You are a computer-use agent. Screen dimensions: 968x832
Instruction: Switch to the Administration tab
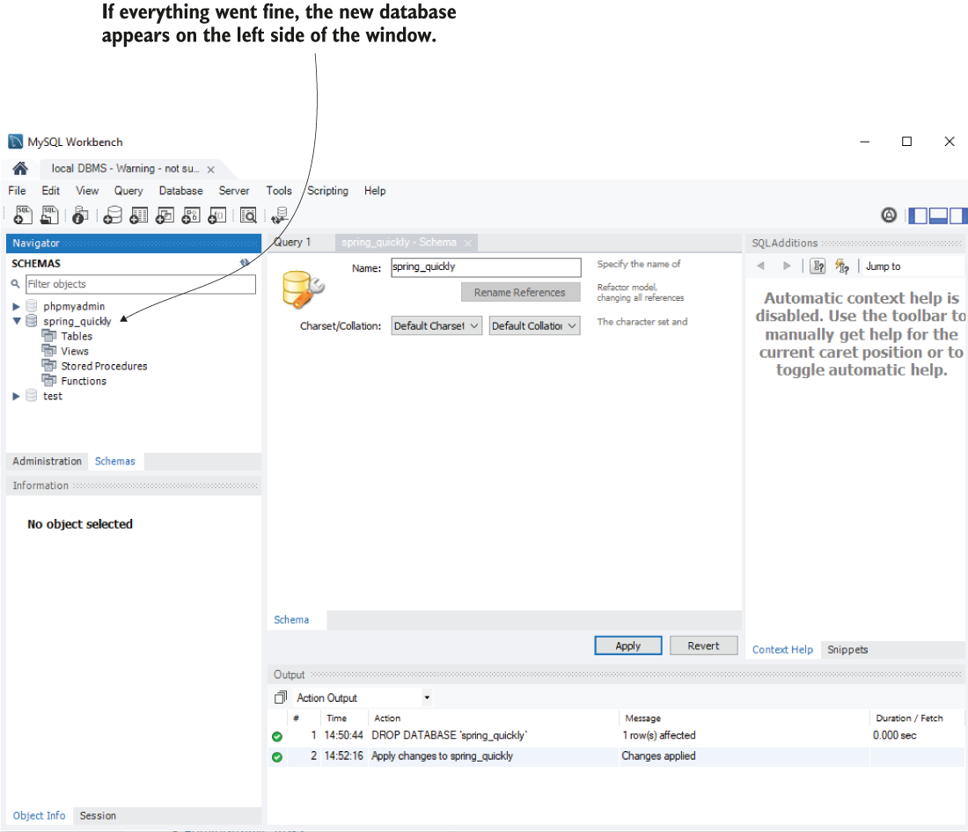click(x=48, y=462)
